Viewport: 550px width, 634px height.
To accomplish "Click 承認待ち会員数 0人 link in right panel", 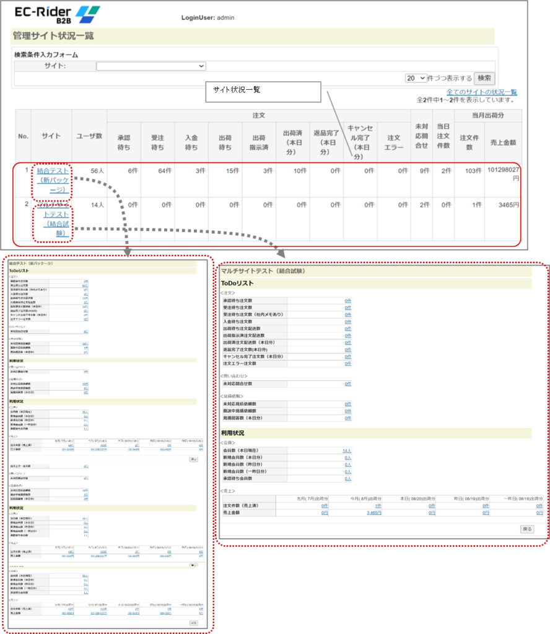I will tap(347, 479).
